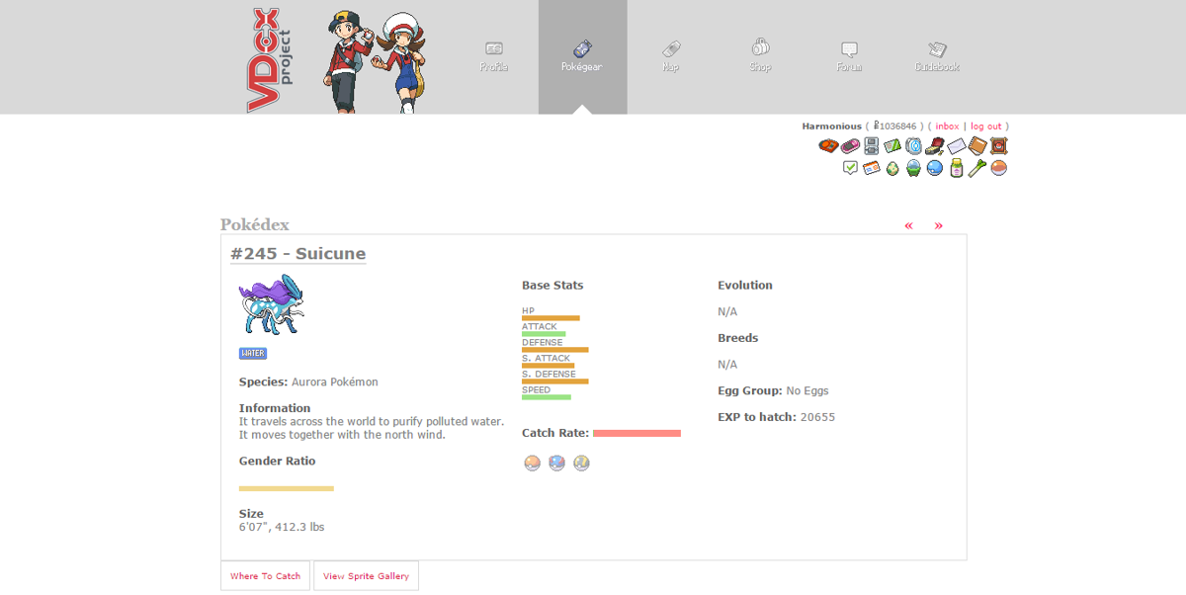Open View Sprite Gallery
This screenshot has width=1186, height=595.
tap(366, 576)
